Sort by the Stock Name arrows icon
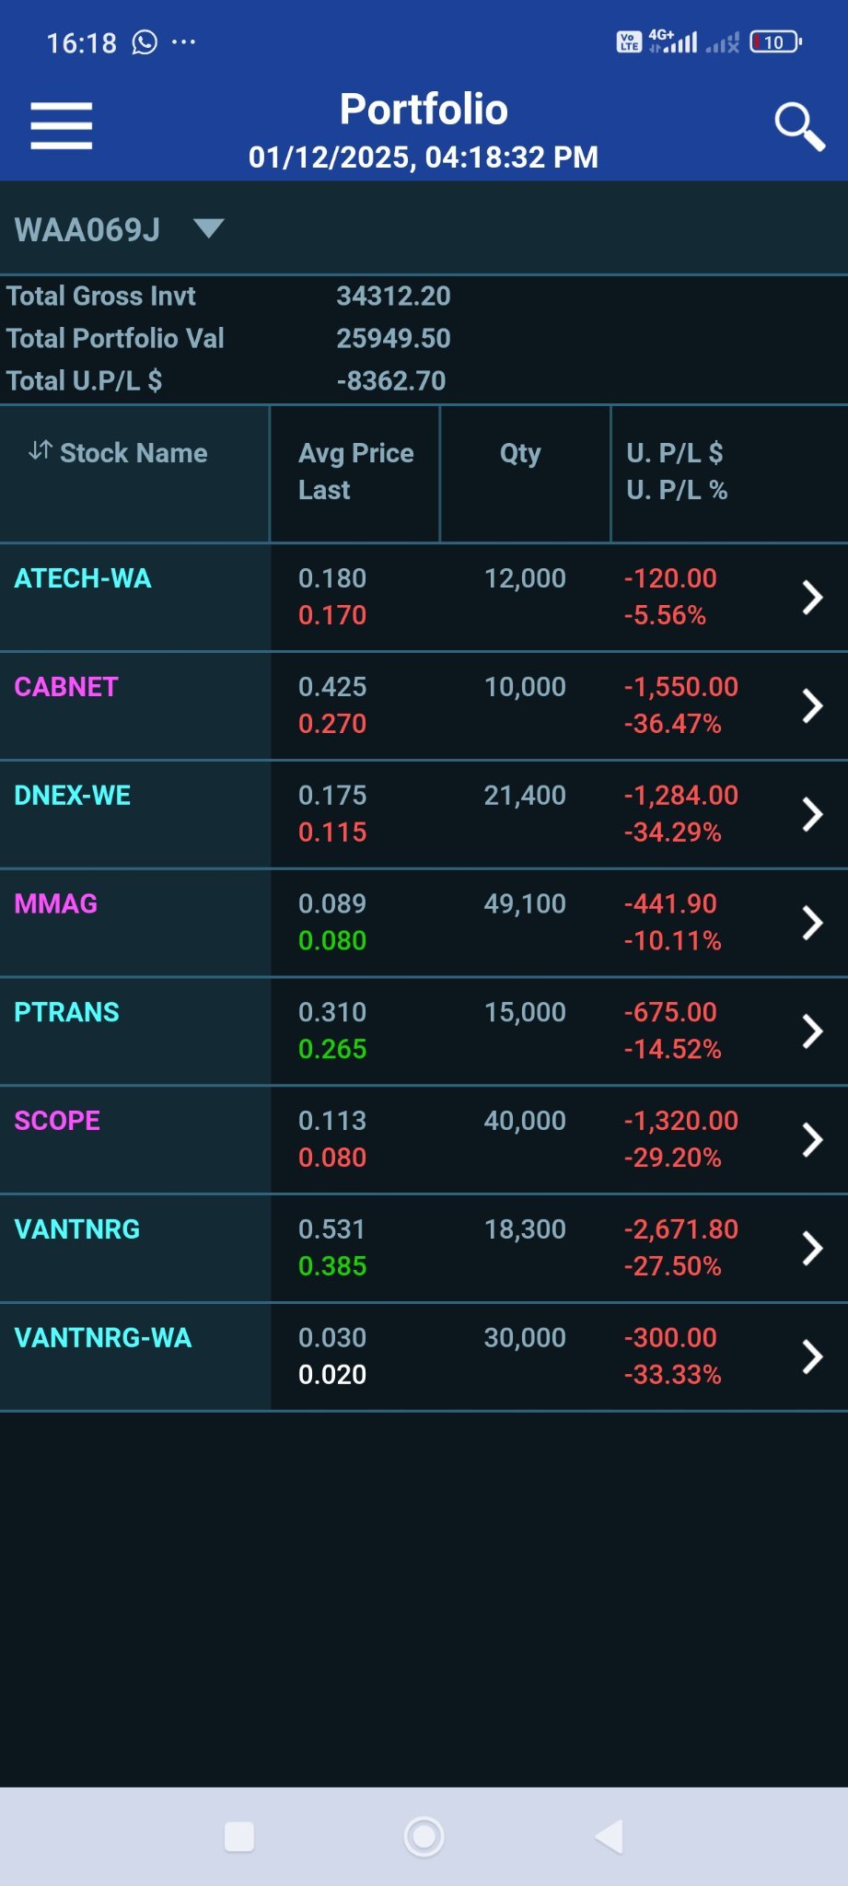This screenshot has width=848, height=1886. (x=40, y=450)
